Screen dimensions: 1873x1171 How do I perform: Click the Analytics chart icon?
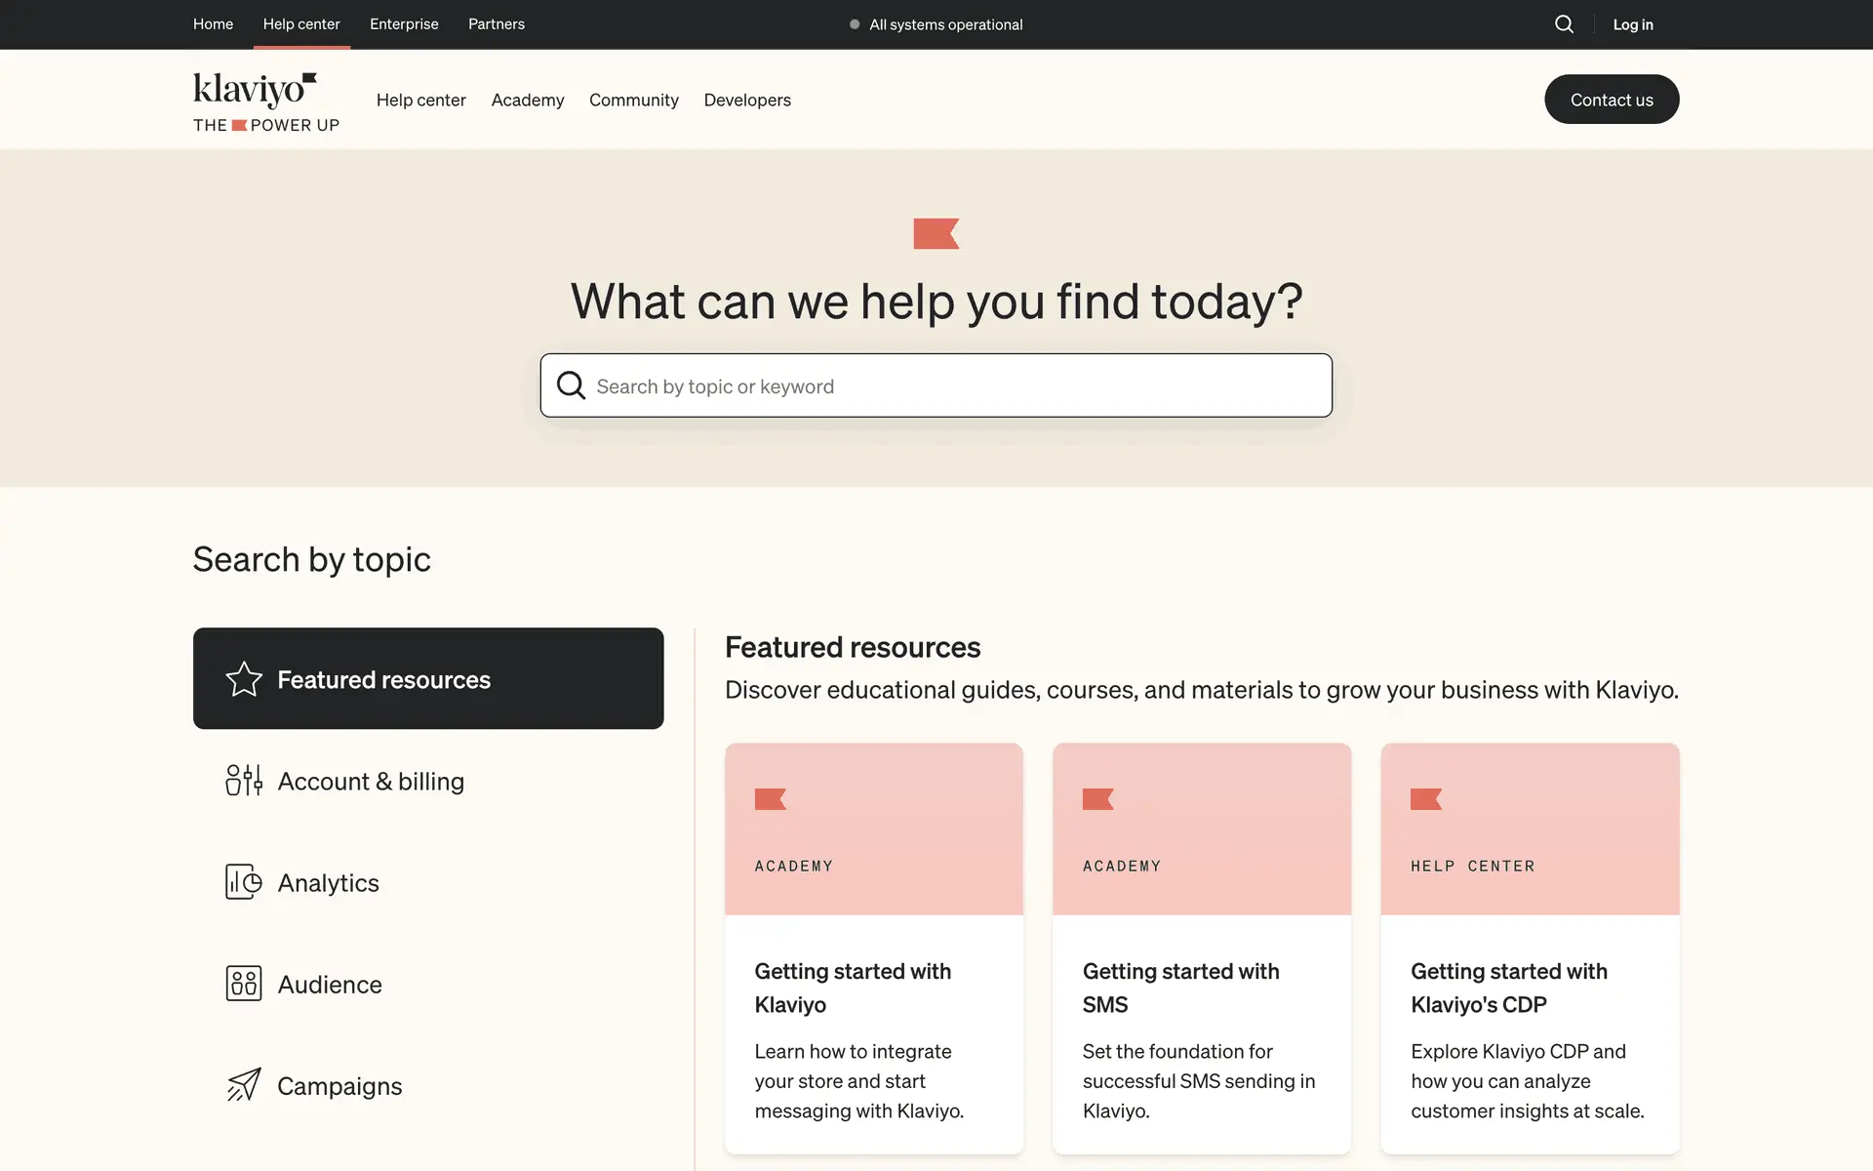tap(244, 882)
